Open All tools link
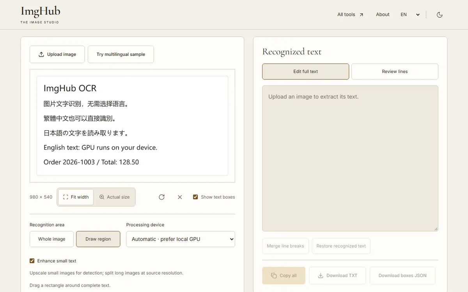The image size is (468, 292). pos(350,15)
